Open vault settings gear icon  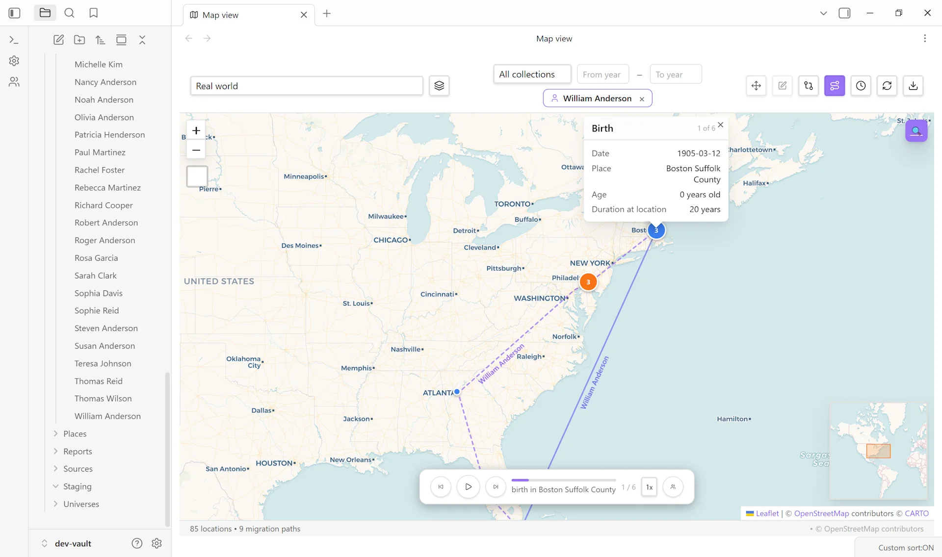point(157,543)
